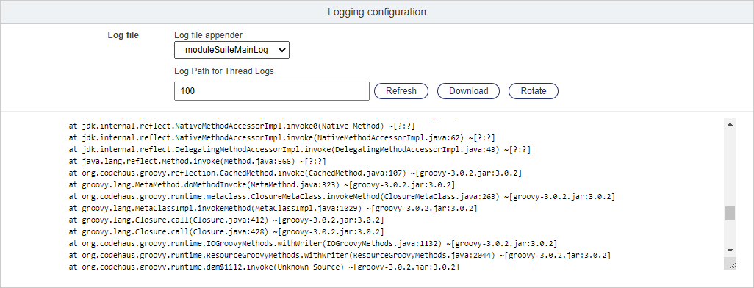Click the log scrollbar down arrow

[x=730, y=251]
